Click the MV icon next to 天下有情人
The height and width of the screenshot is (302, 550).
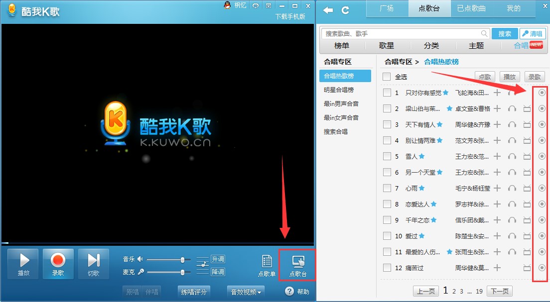527,124
